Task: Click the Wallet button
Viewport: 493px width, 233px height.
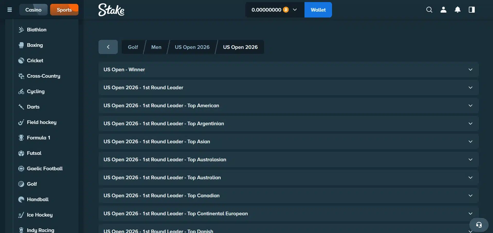Action: coord(318,10)
